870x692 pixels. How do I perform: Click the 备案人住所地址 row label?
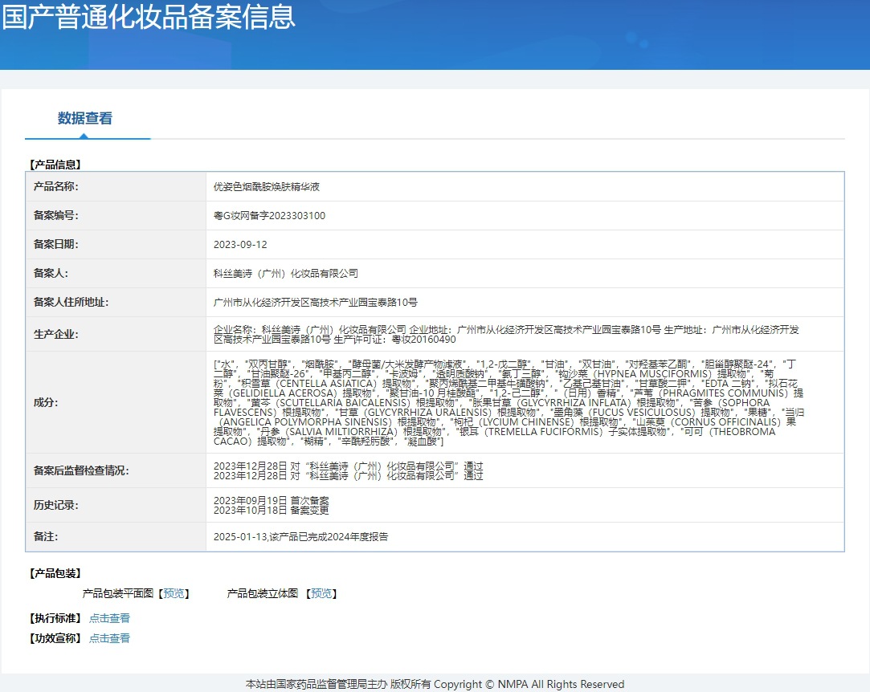point(71,302)
